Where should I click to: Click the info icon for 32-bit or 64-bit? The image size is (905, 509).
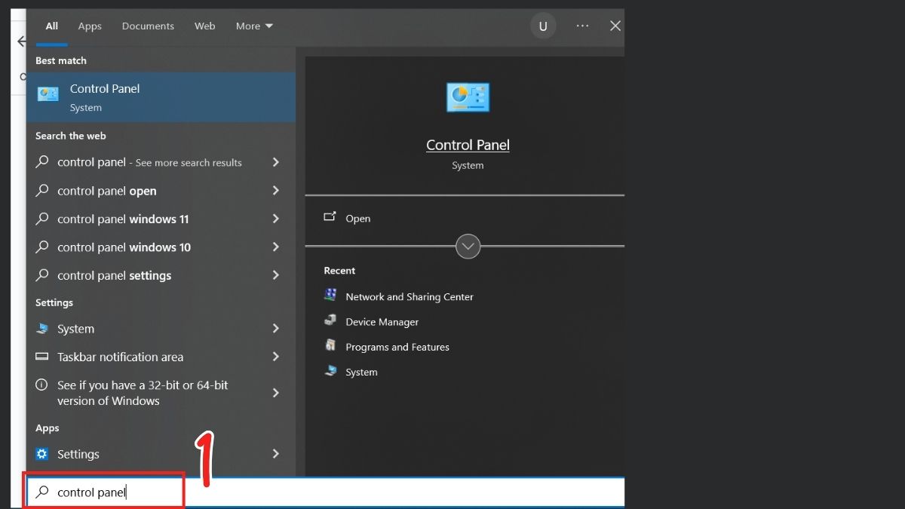coord(42,385)
